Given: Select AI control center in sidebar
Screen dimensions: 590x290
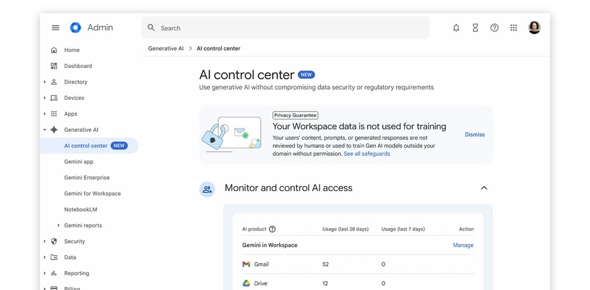Looking at the screenshot, I should pos(89,146).
